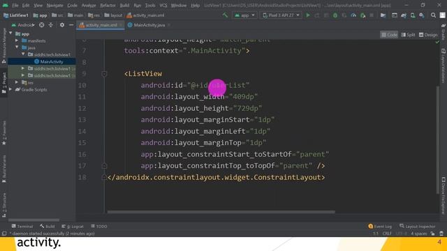The image size is (447, 251).
Task: Click Search Everywhere magnifier icon
Action: (x=433, y=15)
